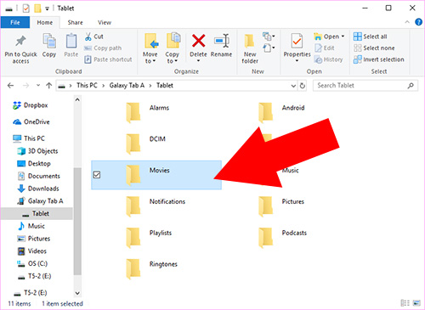Refresh the current folder view

click(303, 86)
